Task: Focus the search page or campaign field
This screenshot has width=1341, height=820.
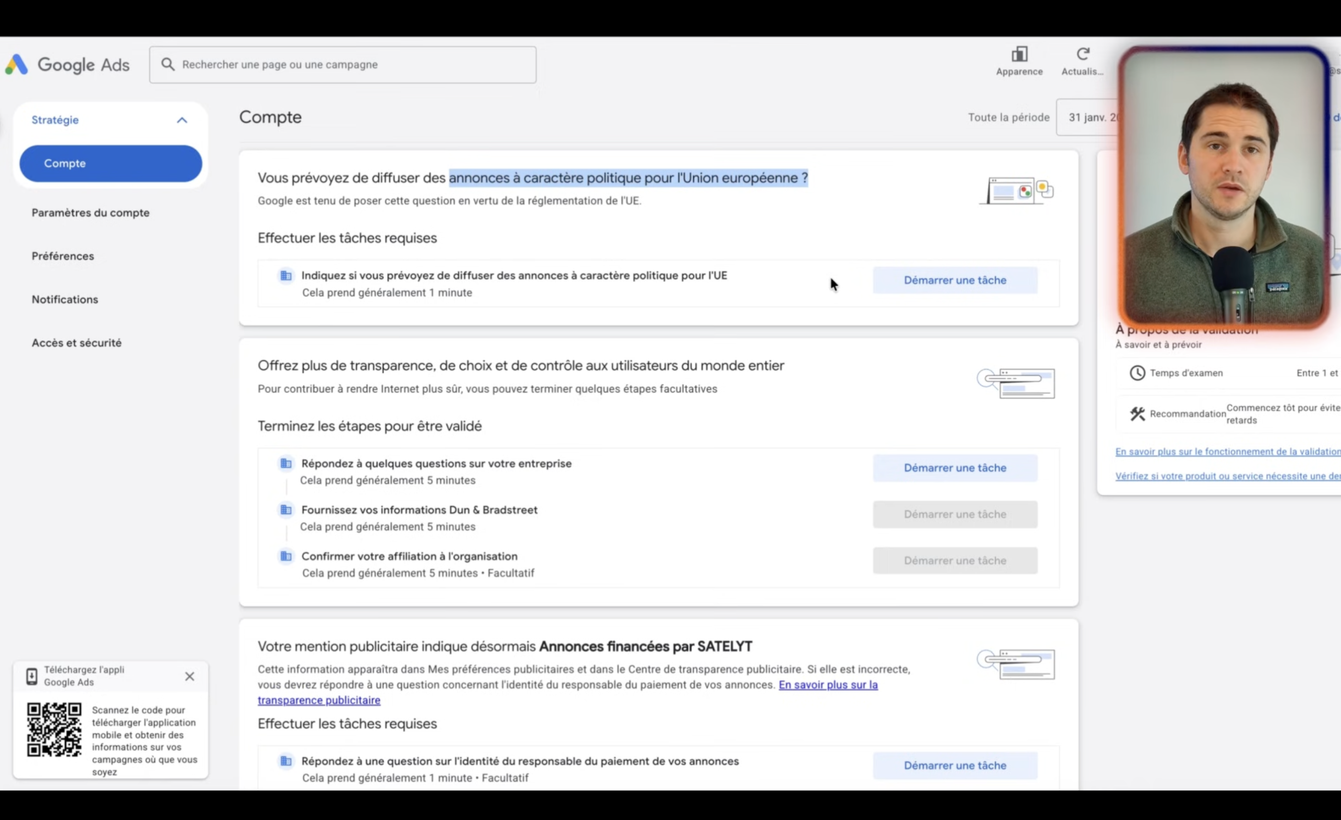Action: pos(343,65)
